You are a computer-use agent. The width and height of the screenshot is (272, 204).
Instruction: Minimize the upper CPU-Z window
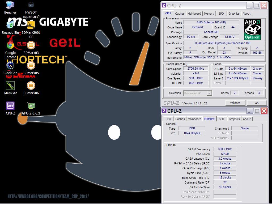(249, 6)
